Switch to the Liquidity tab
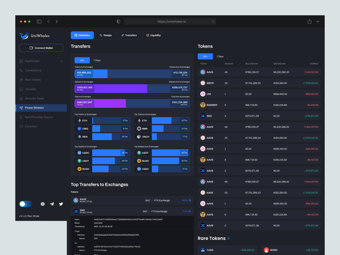The image size is (340, 255). (154, 35)
